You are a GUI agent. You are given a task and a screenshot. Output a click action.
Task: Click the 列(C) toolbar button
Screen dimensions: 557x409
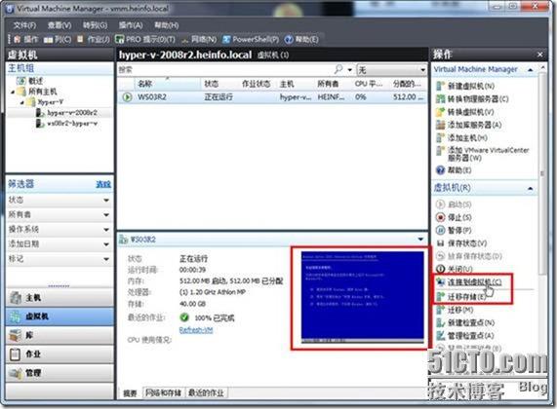tap(58, 39)
